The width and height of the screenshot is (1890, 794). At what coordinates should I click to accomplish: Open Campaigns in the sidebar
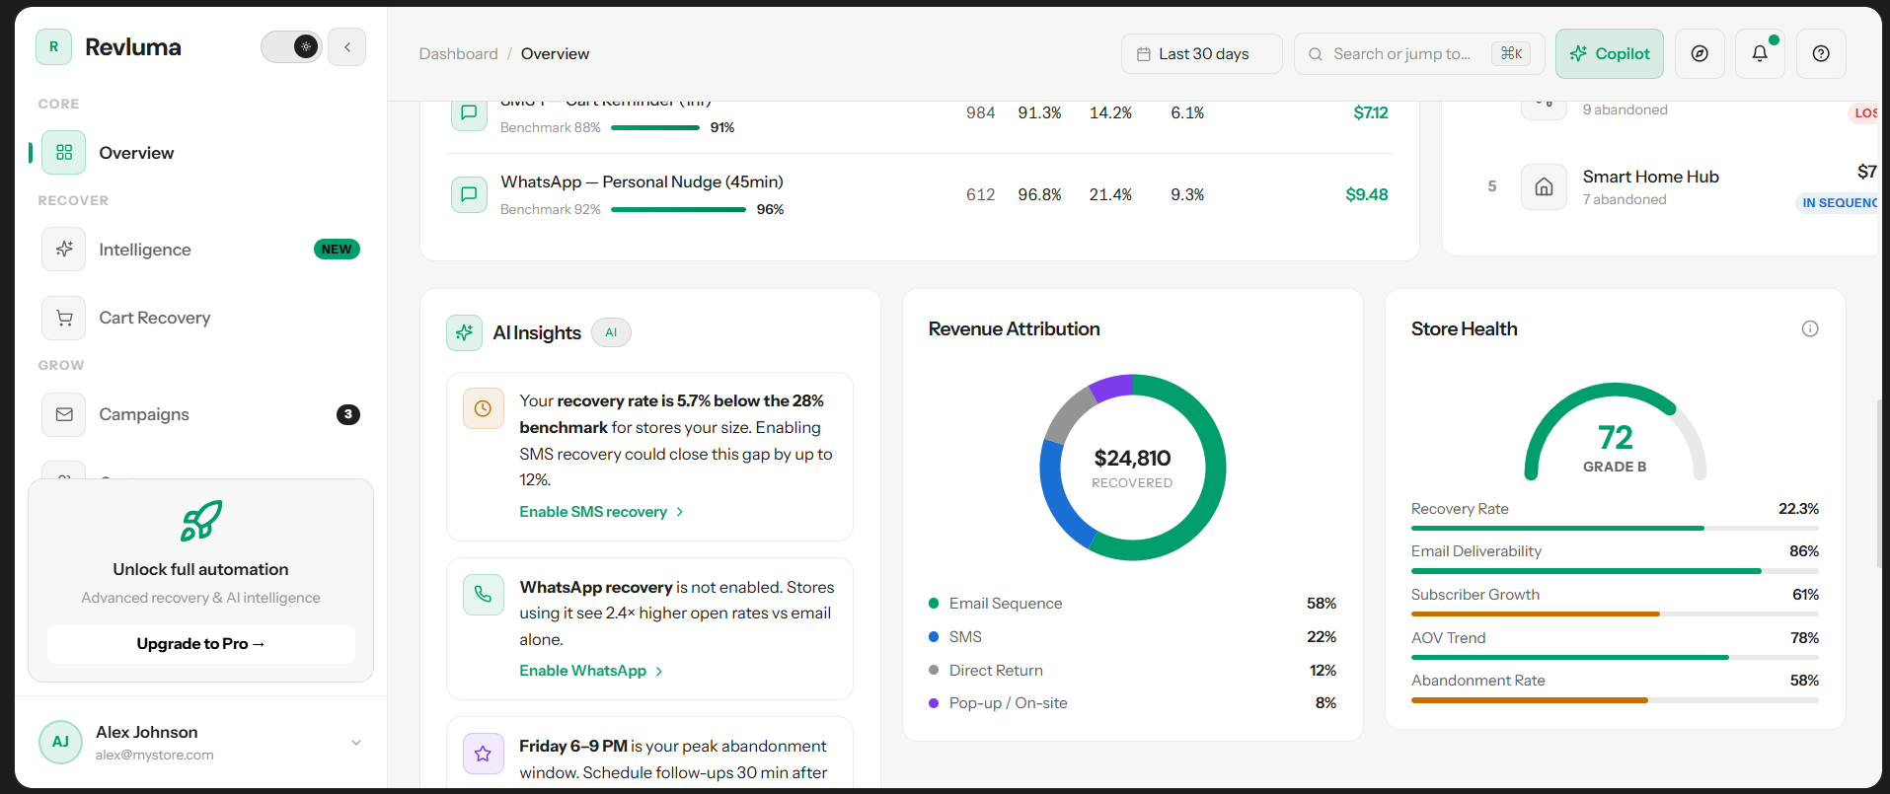tap(201, 414)
